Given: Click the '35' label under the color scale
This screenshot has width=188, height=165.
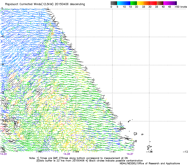Looking at the screenshot, I should point(156,7).
